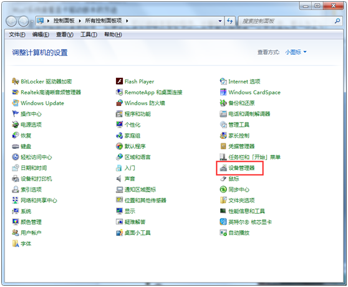The height and width of the screenshot is (287, 348).
Task: Open the recent pages dropdown beside navigation buttons
Action: pyautogui.click(x=32, y=22)
